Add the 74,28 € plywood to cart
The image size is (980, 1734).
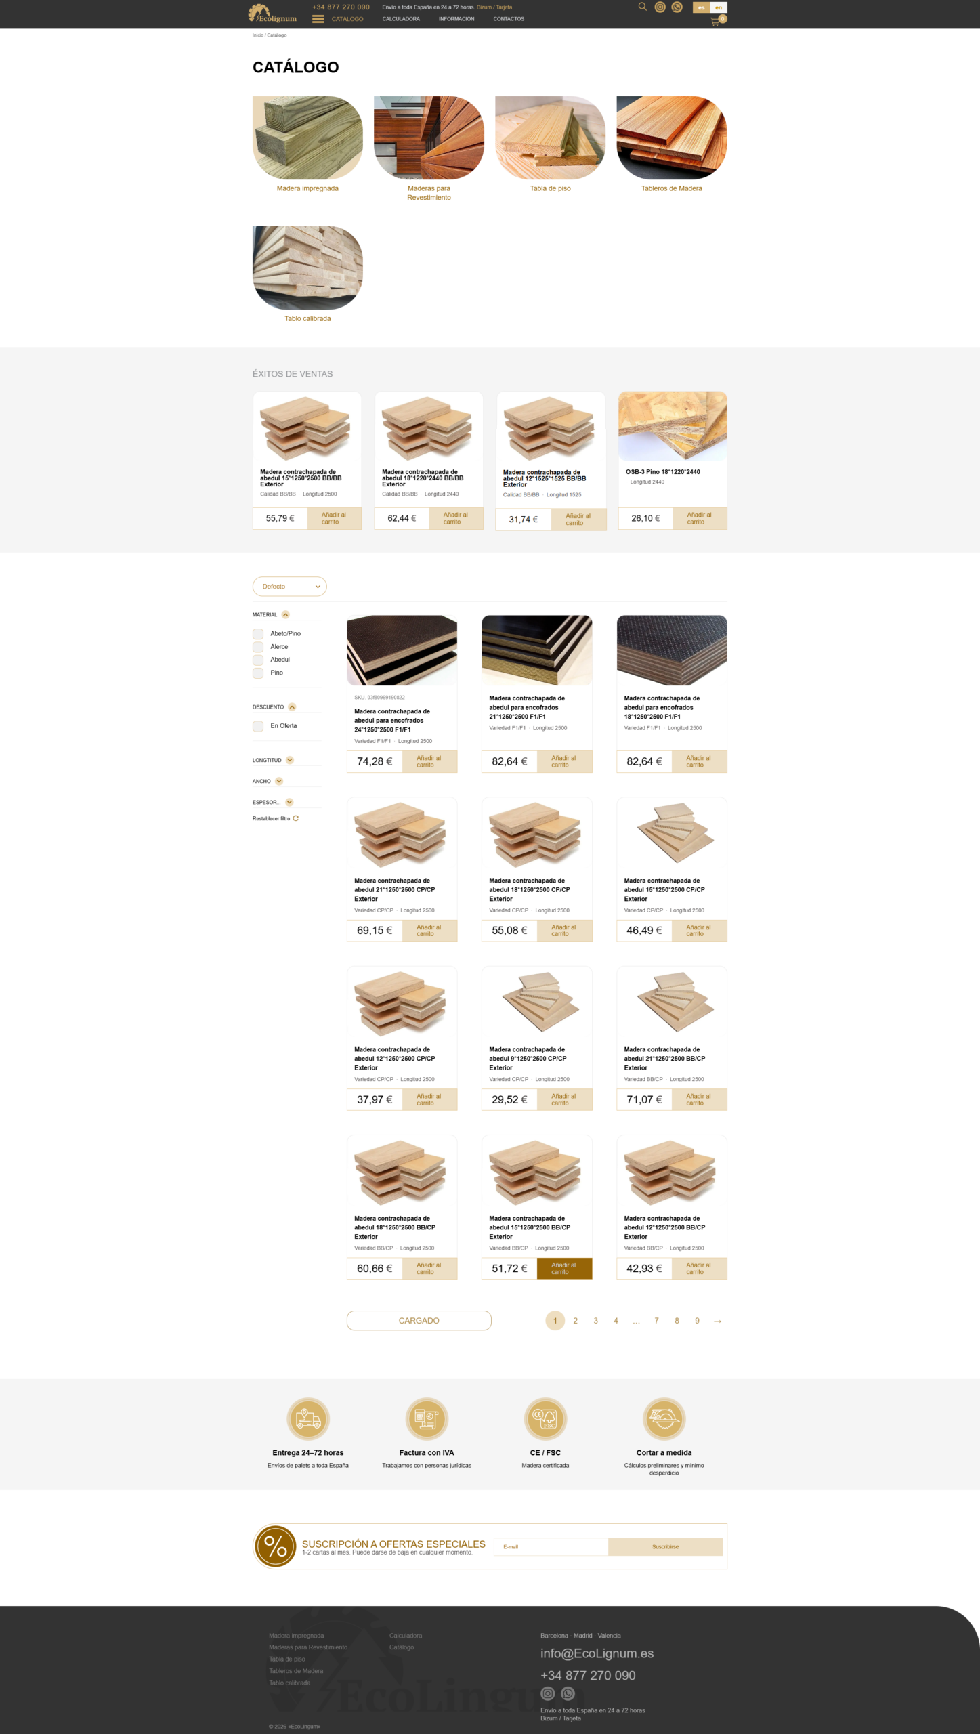pos(429,761)
